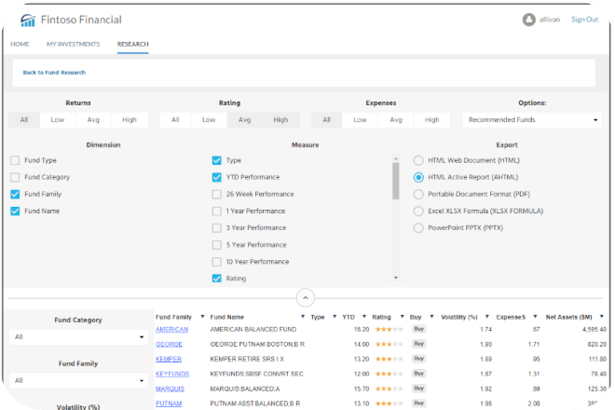Open the RESEARCH tab
The width and height of the screenshot is (615, 410).
click(132, 44)
